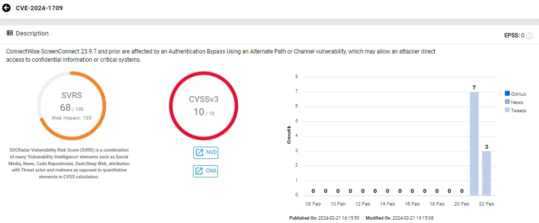Click the Growth axis title
Viewport: 539px width, 223px height.
coord(289,136)
